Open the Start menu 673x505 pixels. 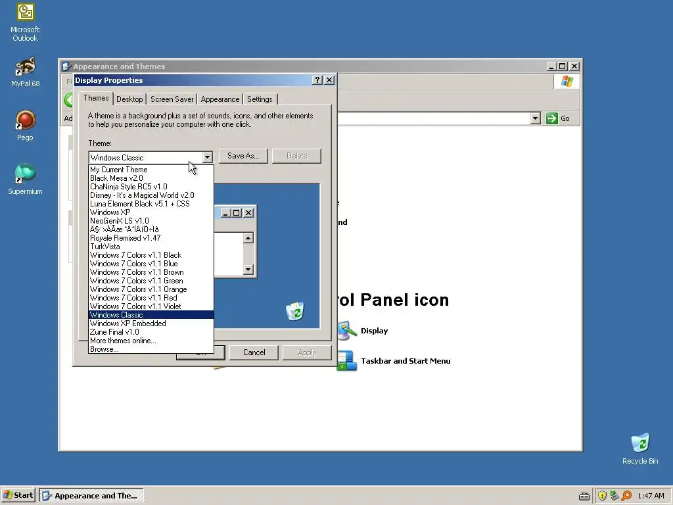click(x=18, y=495)
